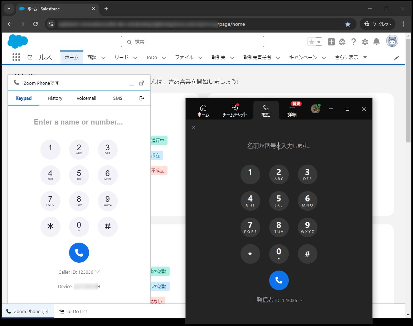413x326 pixels.
Task: Click blue call button in Salesforce Zoom panel
Action: click(x=79, y=253)
